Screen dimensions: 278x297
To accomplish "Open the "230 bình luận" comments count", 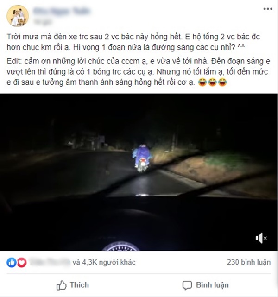I will point(249,262).
